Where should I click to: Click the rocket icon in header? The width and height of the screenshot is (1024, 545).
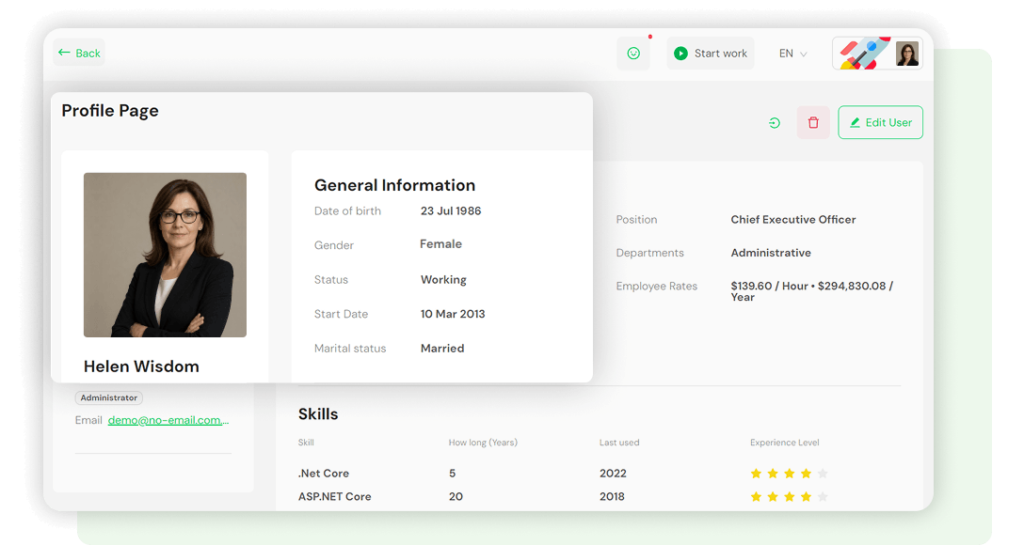(x=863, y=54)
